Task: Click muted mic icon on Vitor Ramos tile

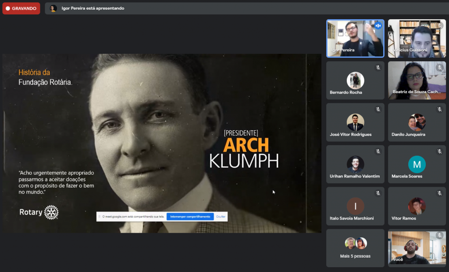Action: 439,194
